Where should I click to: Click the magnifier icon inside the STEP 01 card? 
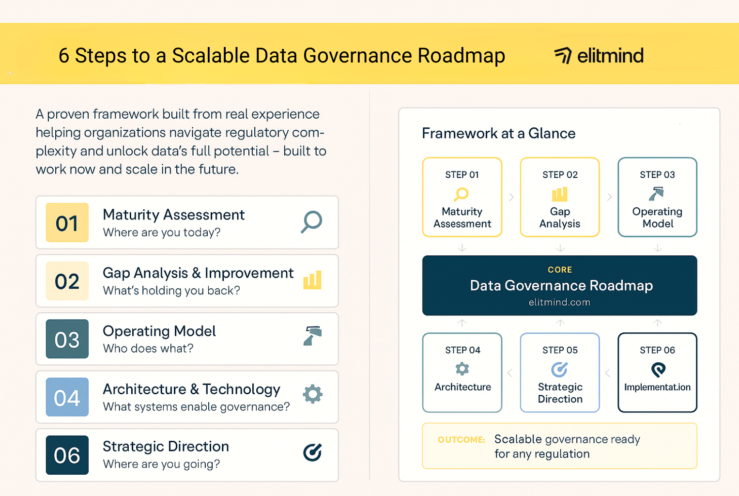(x=461, y=194)
